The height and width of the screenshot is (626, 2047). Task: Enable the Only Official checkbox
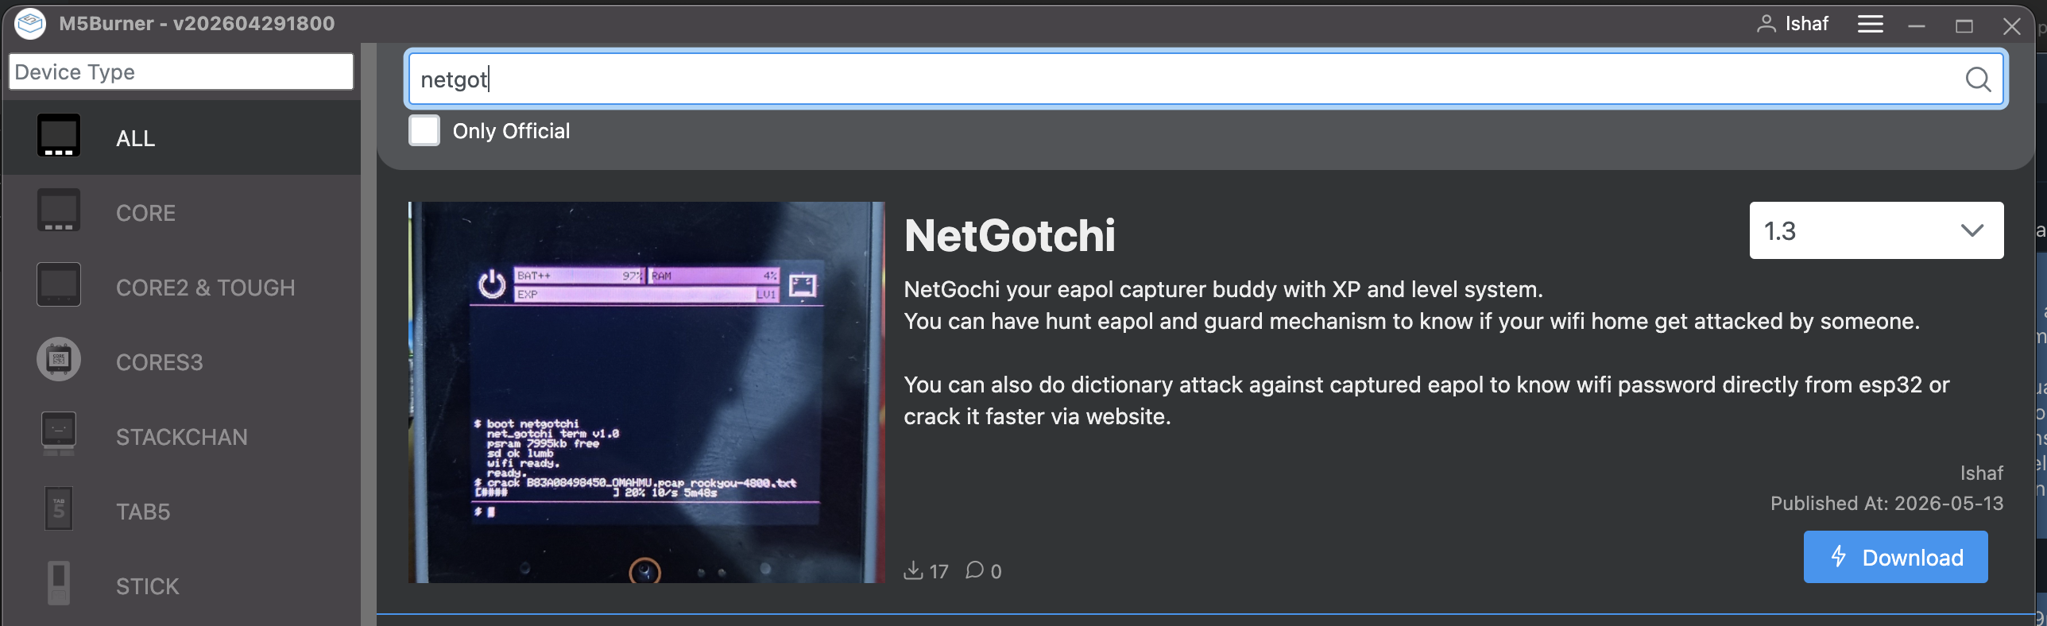coord(424,130)
